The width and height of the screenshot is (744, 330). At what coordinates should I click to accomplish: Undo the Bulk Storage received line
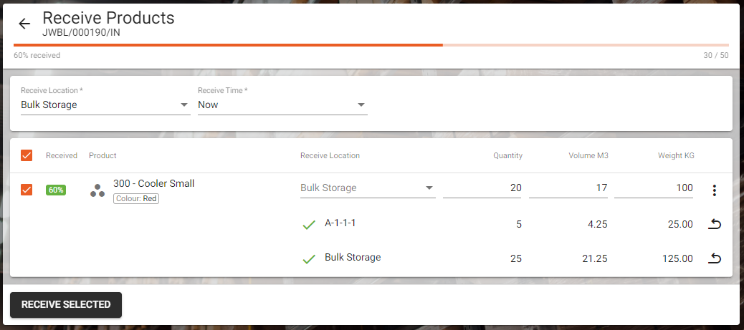(714, 258)
